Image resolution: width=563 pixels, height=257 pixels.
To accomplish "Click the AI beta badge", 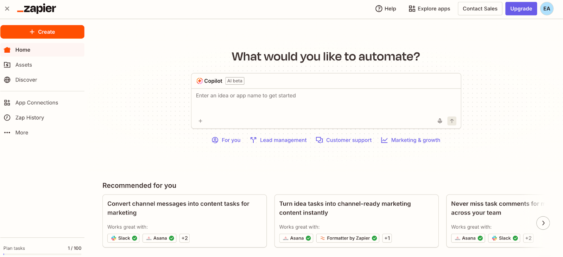I will tap(235, 81).
